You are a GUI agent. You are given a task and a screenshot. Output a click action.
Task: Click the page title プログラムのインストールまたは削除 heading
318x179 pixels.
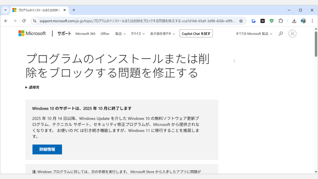tap(118, 66)
